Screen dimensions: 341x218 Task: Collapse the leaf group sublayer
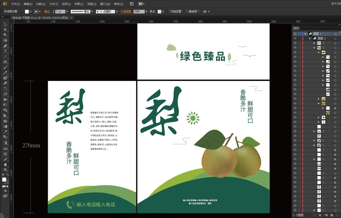(319, 52)
